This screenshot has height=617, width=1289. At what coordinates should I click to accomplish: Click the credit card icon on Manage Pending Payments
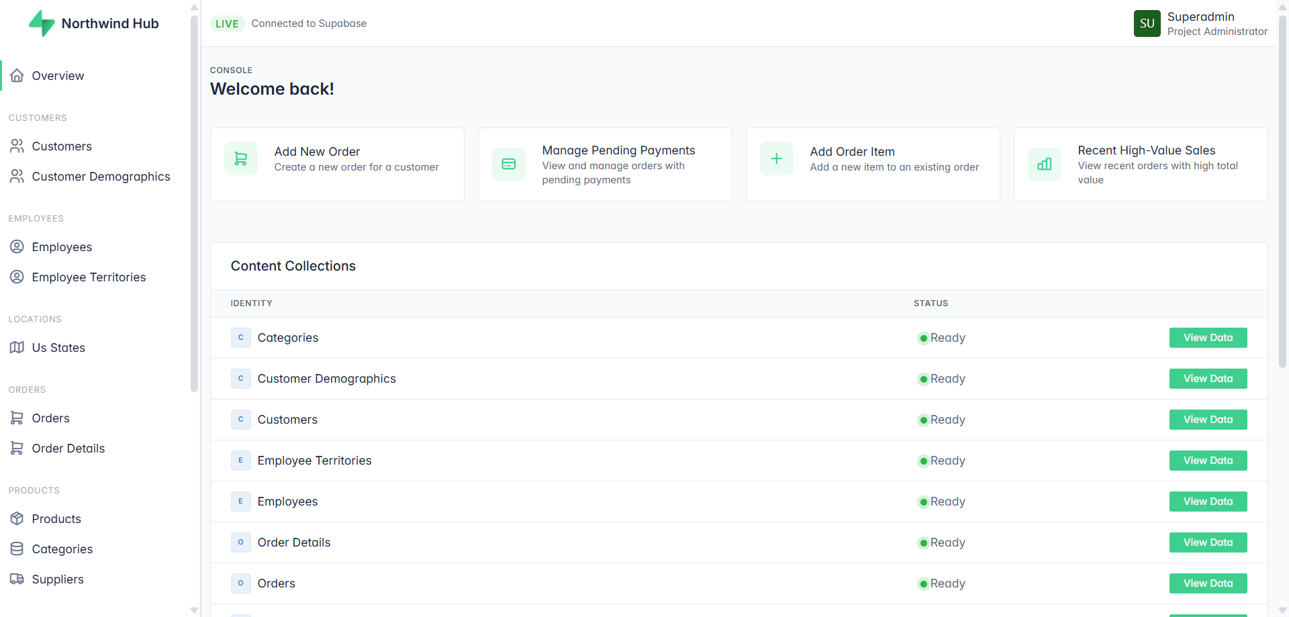tap(509, 164)
